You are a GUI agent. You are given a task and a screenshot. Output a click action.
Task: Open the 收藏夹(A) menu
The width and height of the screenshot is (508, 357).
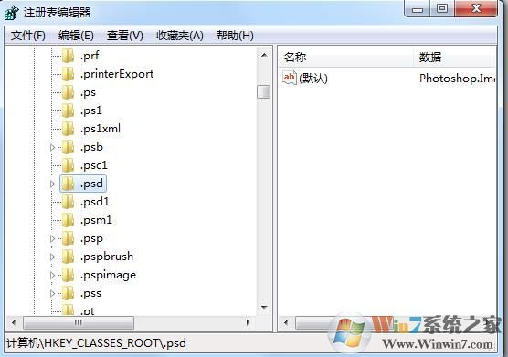(x=180, y=36)
